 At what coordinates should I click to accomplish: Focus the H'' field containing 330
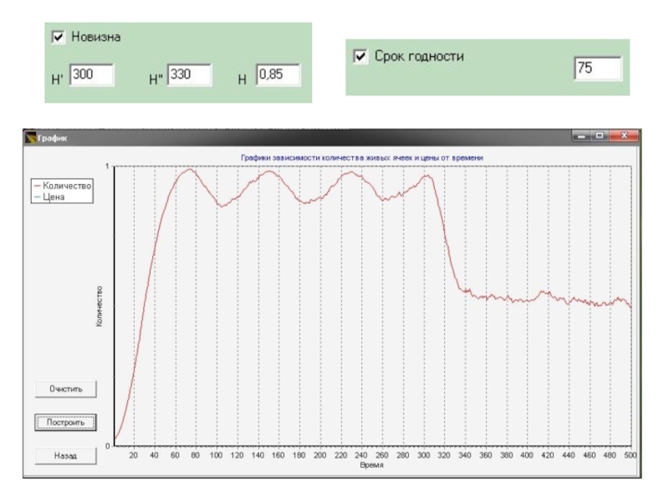(x=190, y=75)
